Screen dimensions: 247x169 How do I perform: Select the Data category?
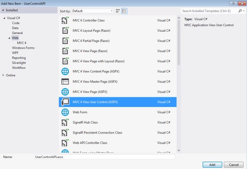(15, 28)
